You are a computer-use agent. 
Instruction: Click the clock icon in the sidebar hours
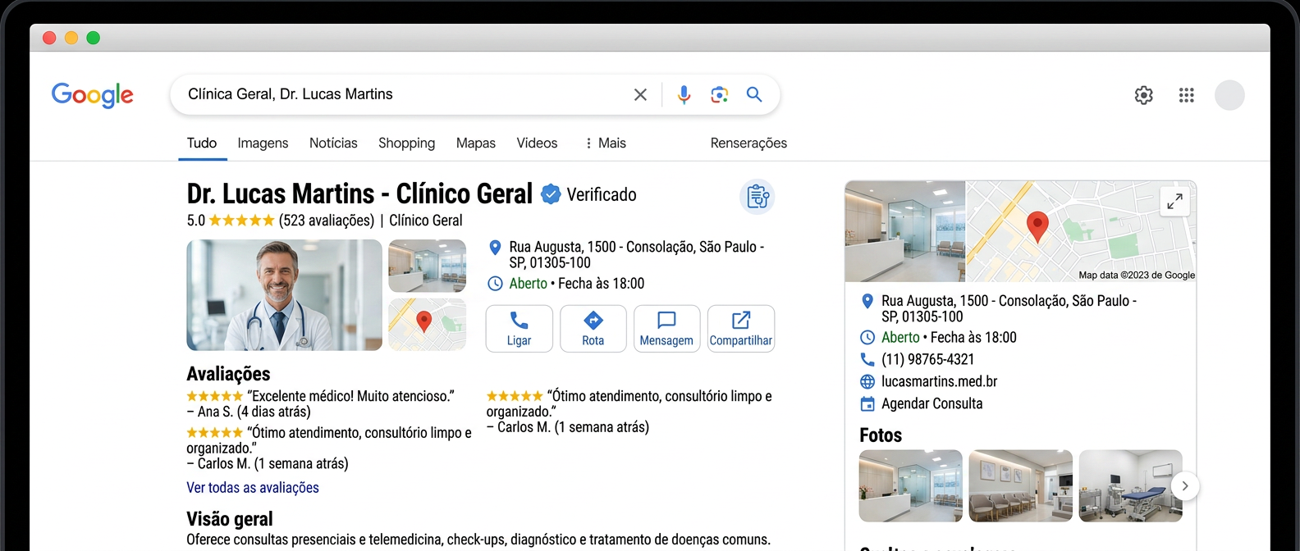[x=867, y=337]
